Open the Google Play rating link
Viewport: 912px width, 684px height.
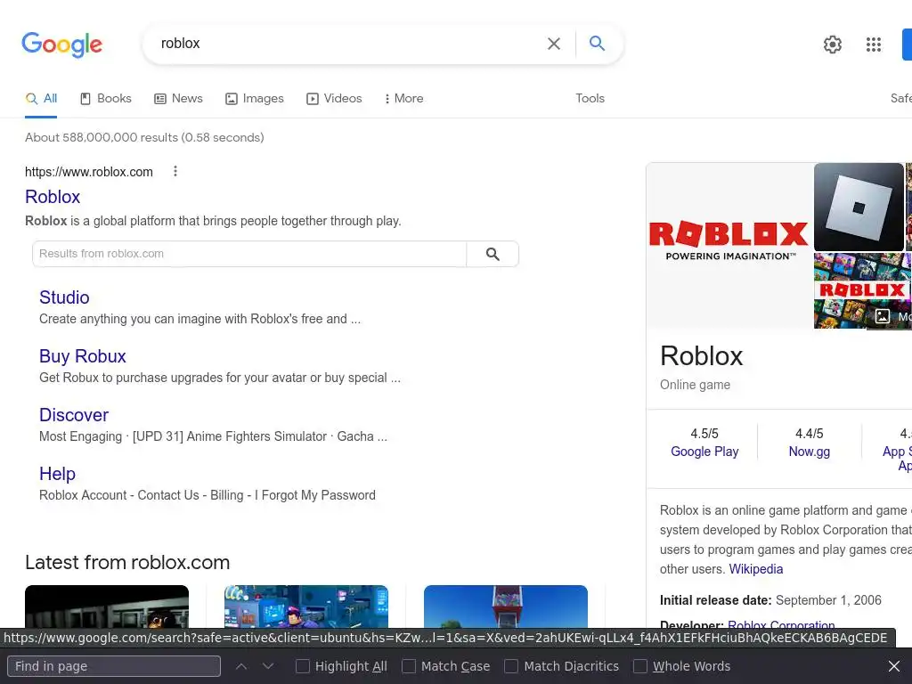704,452
